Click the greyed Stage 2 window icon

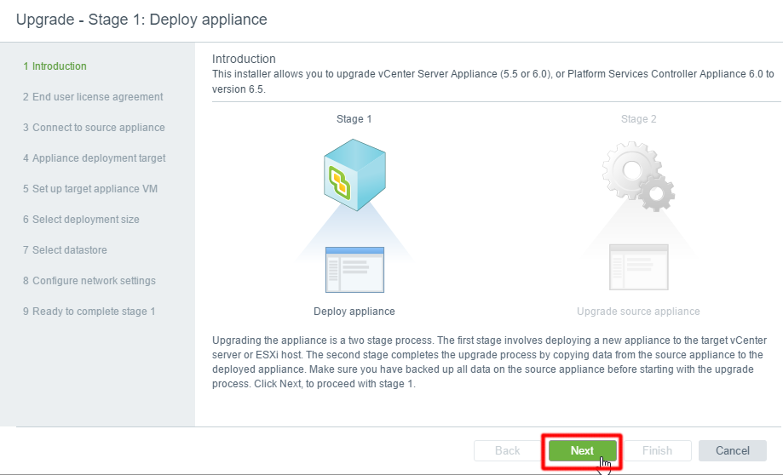pyautogui.click(x=639, y=267)
